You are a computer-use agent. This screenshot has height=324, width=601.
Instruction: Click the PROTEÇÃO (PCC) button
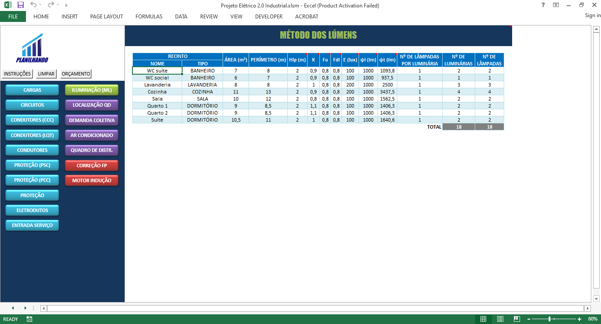click(32, 180)
